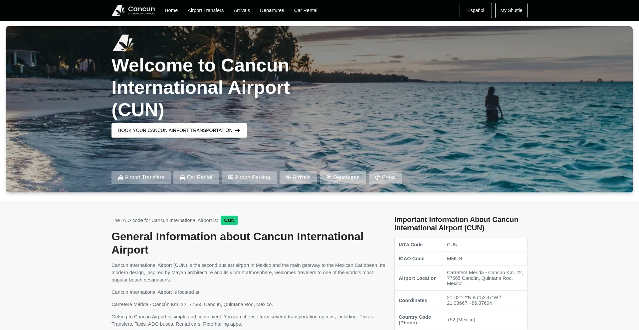The height and width of the screenshot is (330, 639).
Task: Click the green CUN IATA code badge
Action: click(229, 220)
